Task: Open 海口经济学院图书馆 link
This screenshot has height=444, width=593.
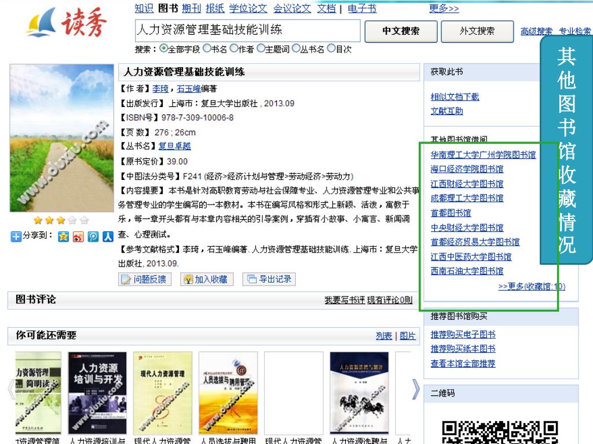Action: [467, 169]
